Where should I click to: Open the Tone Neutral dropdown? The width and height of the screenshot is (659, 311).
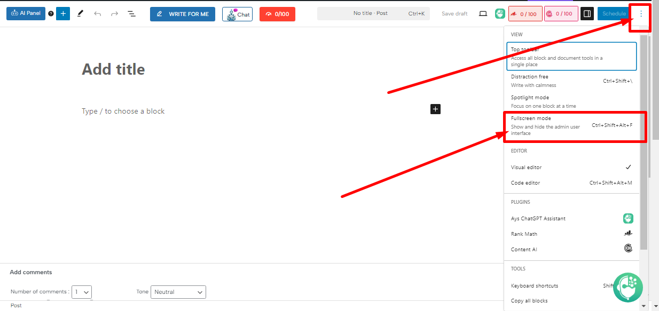click(178, 292)
